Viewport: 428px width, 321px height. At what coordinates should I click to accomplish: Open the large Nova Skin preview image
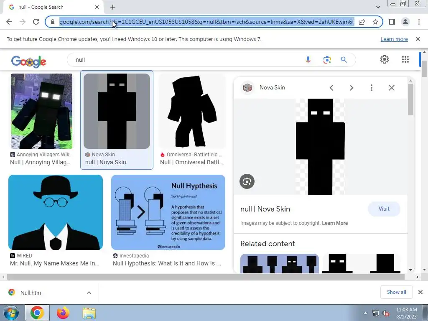pyautogui.click(x=320, y=147)
